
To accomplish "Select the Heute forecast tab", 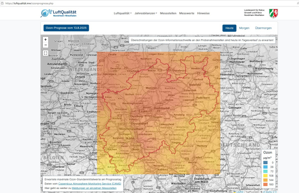I will [x=229, y=28].
